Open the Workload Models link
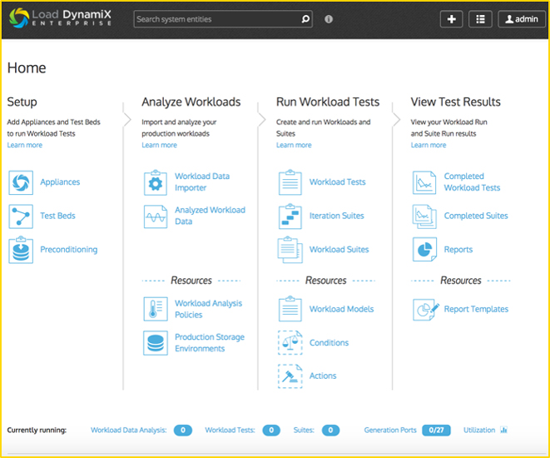 click(341, 309)
